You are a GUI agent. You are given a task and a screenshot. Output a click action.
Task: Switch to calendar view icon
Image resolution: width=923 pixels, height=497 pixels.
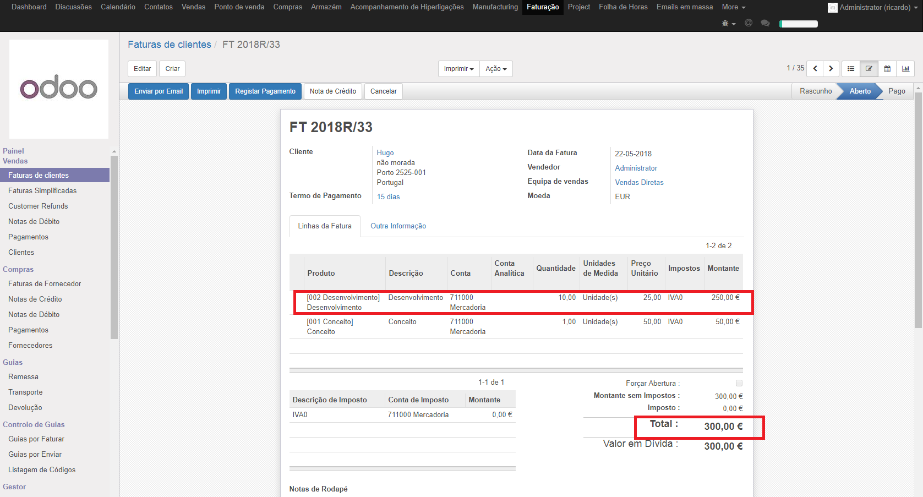(887, 69)
